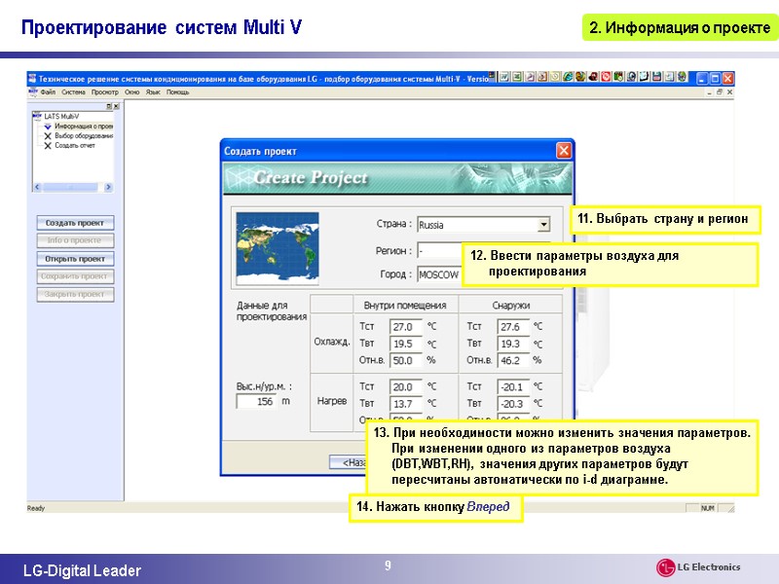Image resolution: width=779 pixels, height=584 pixels.
Task: Select Создать отчет tree item
Action: click(x=75, y=145)
